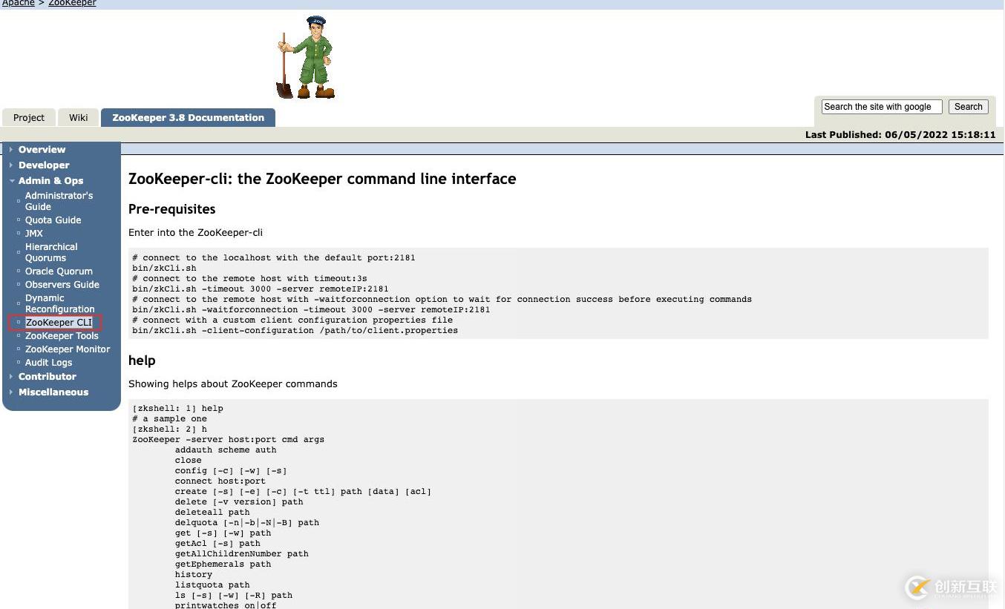Open the JMX page
Image resolution: width=1005 pixels, height=609 pixels.
coord(34,234)
